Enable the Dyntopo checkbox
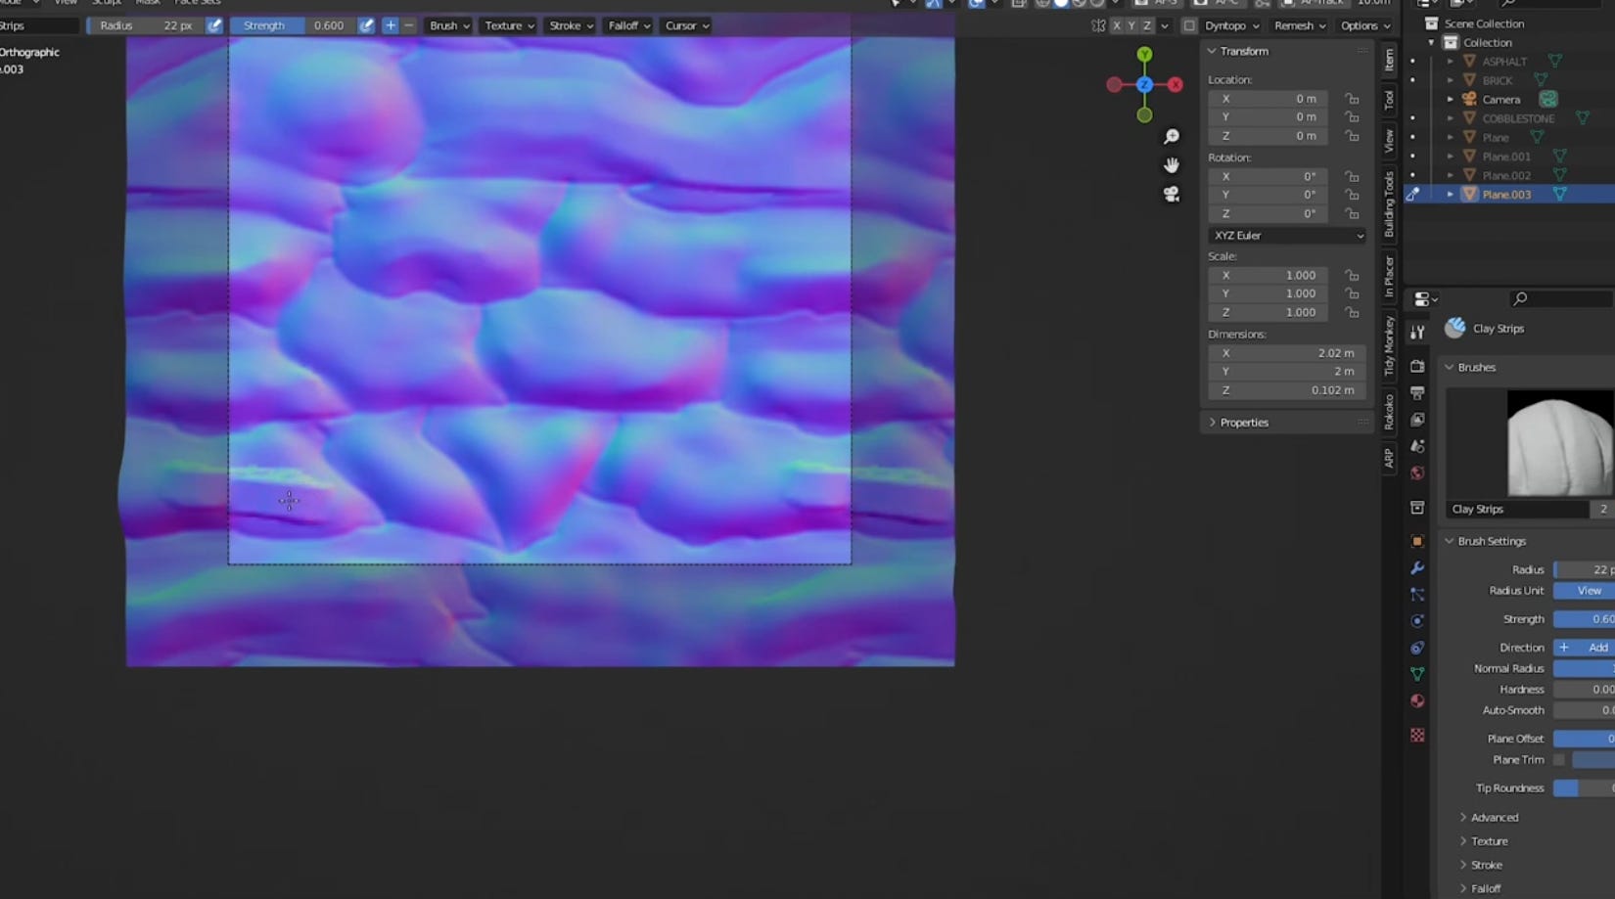This screenshot has height=899, width=1615. [1189, 25]
